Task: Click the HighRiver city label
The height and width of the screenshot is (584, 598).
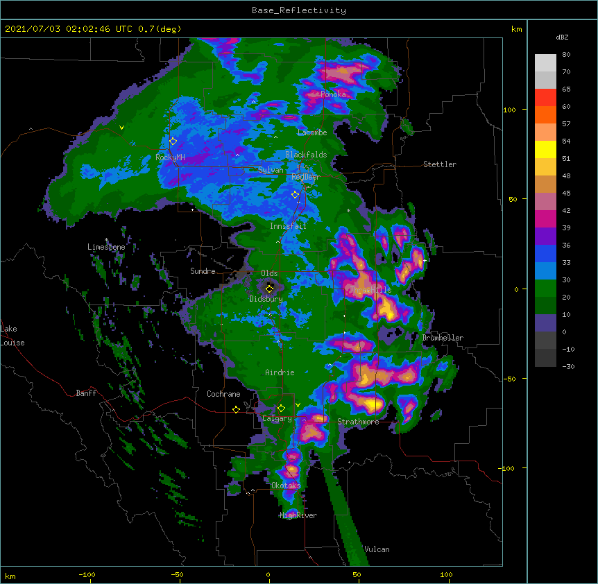Action: [x=298, y=516]
